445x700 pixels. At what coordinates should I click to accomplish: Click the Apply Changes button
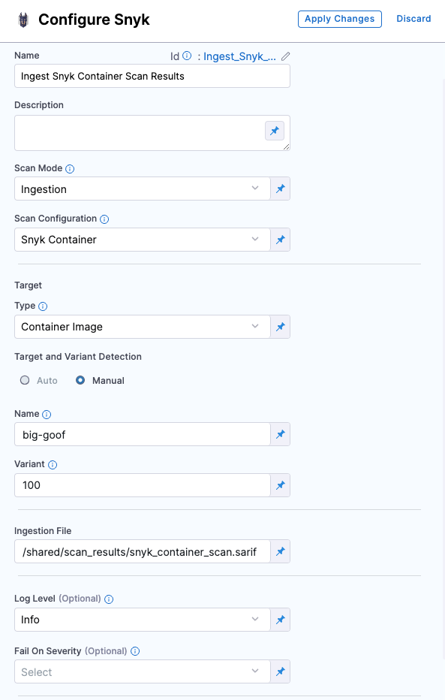pos(340,19)
